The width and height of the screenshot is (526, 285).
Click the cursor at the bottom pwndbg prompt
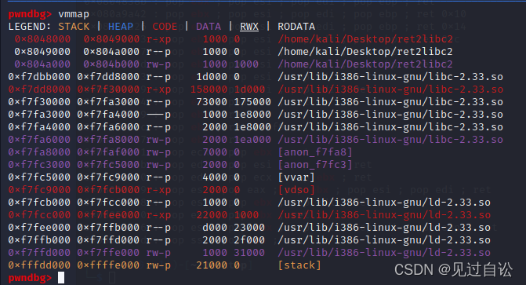pyautogui.click(x=61, y=278)
